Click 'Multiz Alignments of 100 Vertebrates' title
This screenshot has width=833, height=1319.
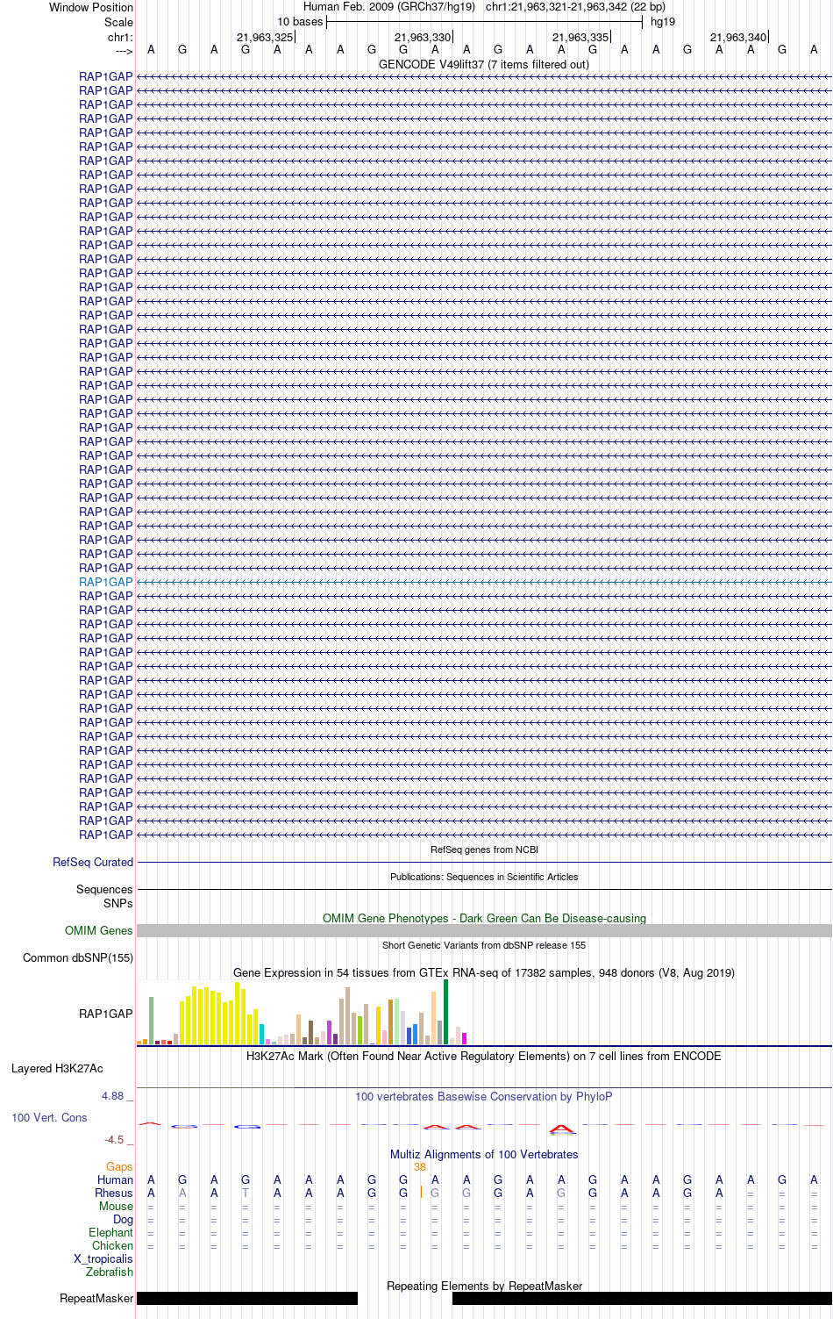pyautogui.click(x=484, y=1155)
